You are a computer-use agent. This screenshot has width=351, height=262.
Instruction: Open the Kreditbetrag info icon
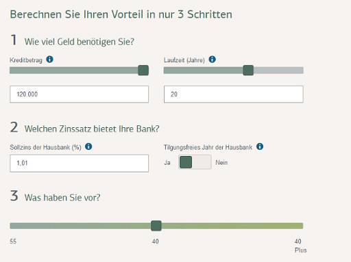(x=49, y=60)
